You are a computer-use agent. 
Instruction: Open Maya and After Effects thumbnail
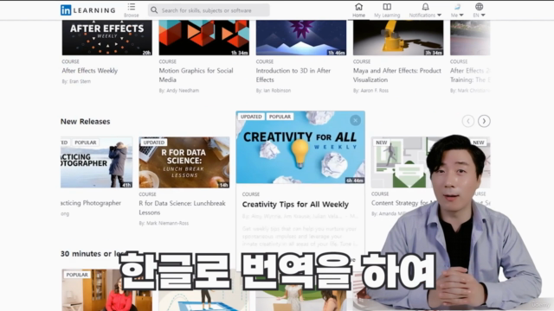398,38
